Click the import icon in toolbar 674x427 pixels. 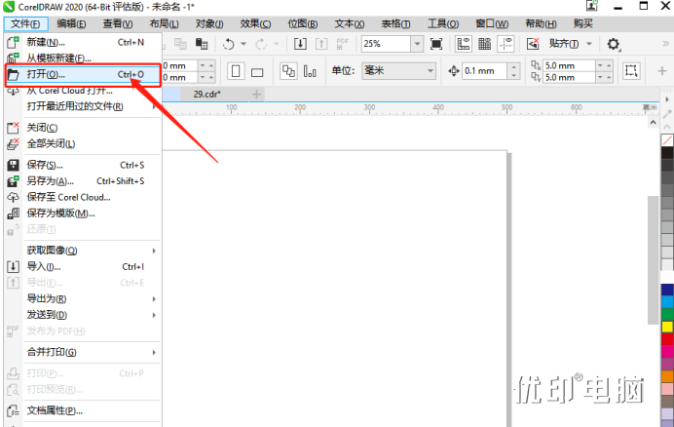click(x=300, y=44)
